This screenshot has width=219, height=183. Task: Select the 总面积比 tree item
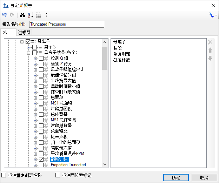(59, 131)
